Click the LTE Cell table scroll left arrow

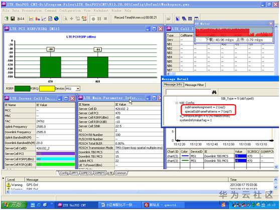point(169,74)
